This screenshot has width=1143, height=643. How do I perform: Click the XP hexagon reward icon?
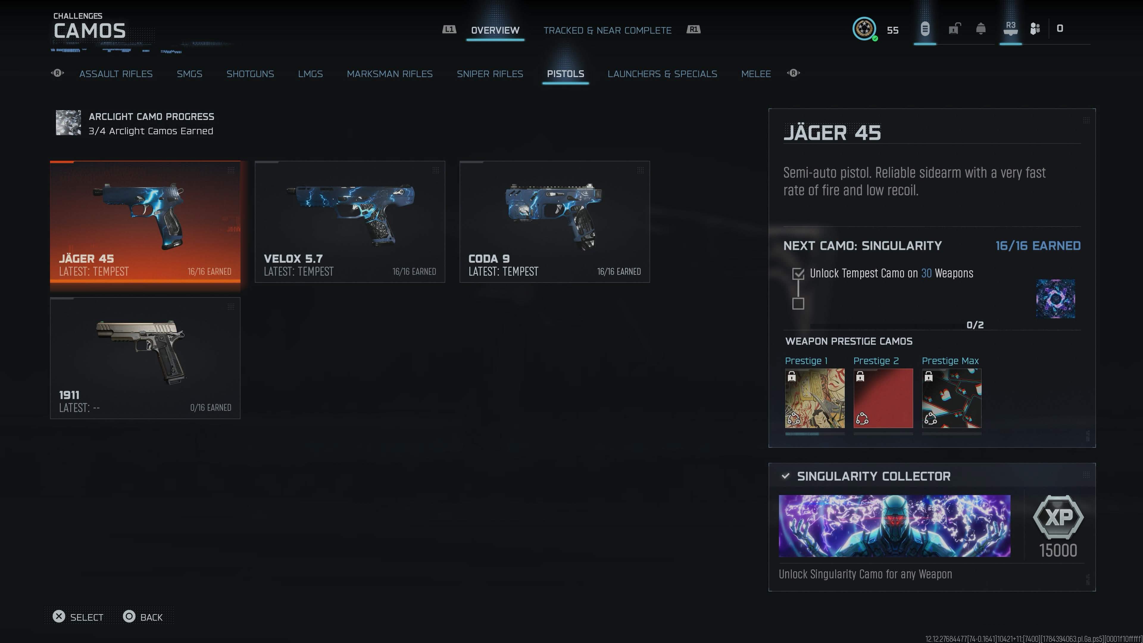pos(1058,517)
